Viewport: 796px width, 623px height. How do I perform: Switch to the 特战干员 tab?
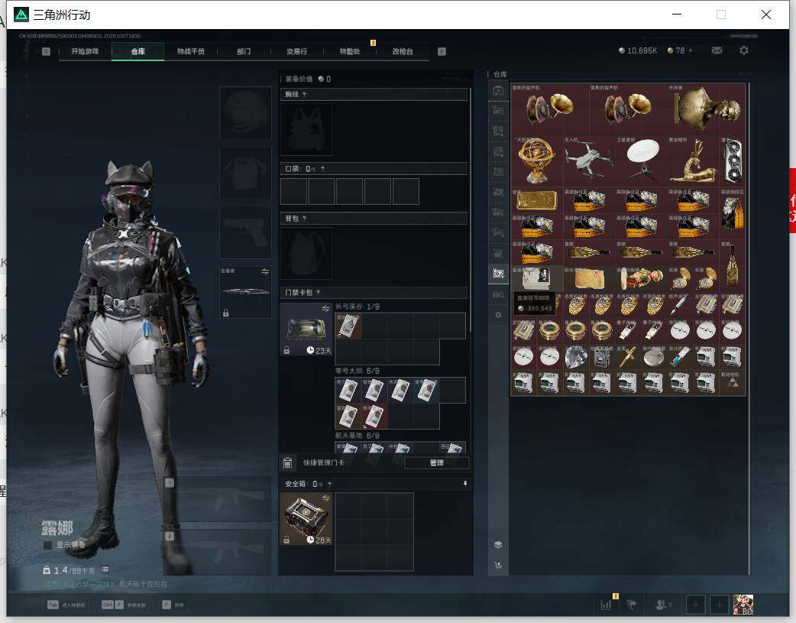pyautogui.click(x=191, y=51)
